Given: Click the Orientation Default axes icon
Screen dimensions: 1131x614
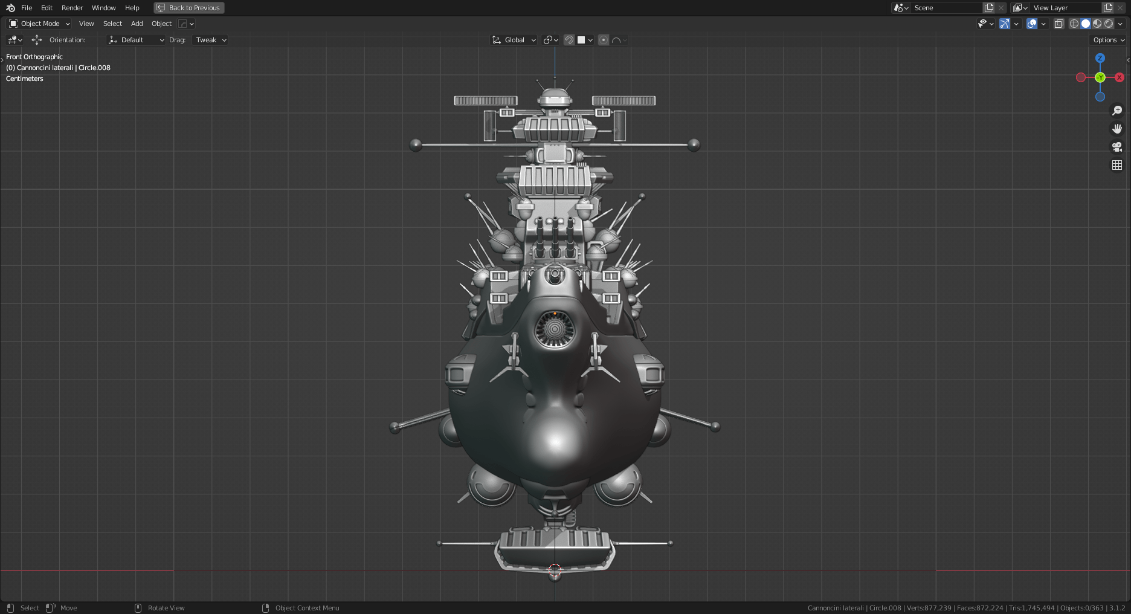Looking at the screenshot, I should point(113,40).
